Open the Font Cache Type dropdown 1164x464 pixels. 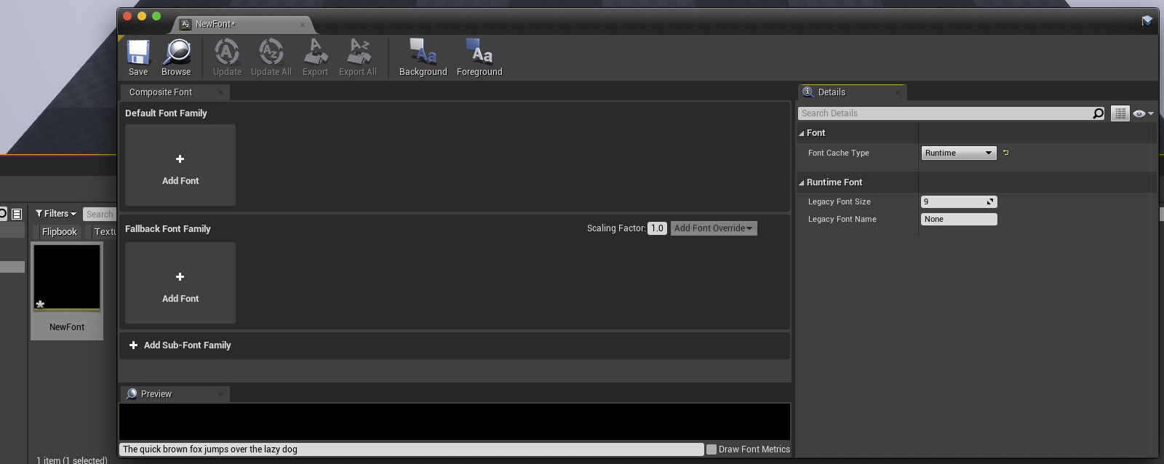958,153
